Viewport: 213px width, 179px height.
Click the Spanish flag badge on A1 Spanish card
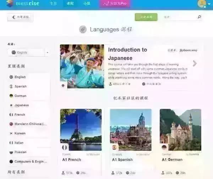pos(114,147)
